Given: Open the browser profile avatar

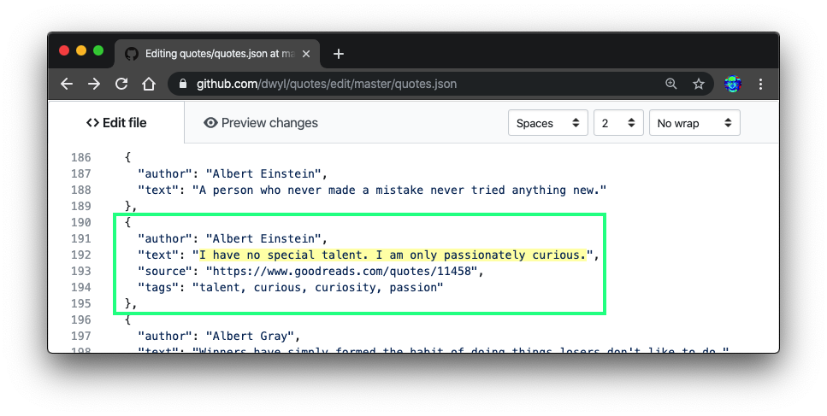Looking at the screenshot, I should click(733, 84).
